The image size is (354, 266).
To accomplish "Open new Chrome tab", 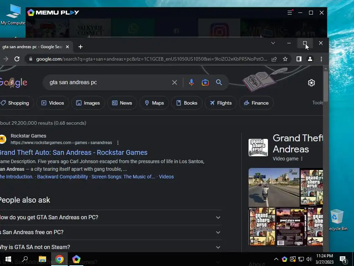I will 80,47.
